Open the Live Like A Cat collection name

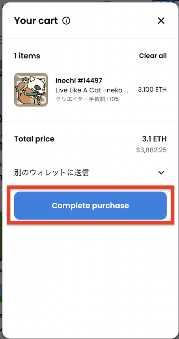(92, 90)
